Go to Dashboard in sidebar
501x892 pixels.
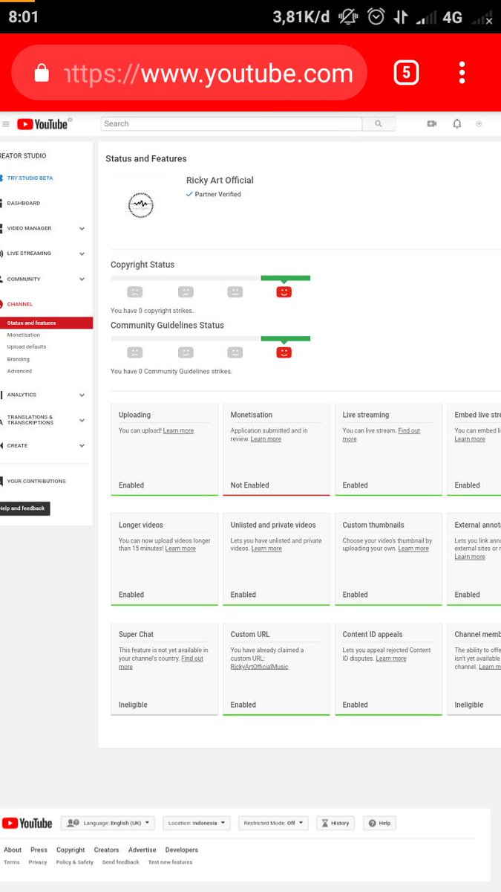pos(24,203)
